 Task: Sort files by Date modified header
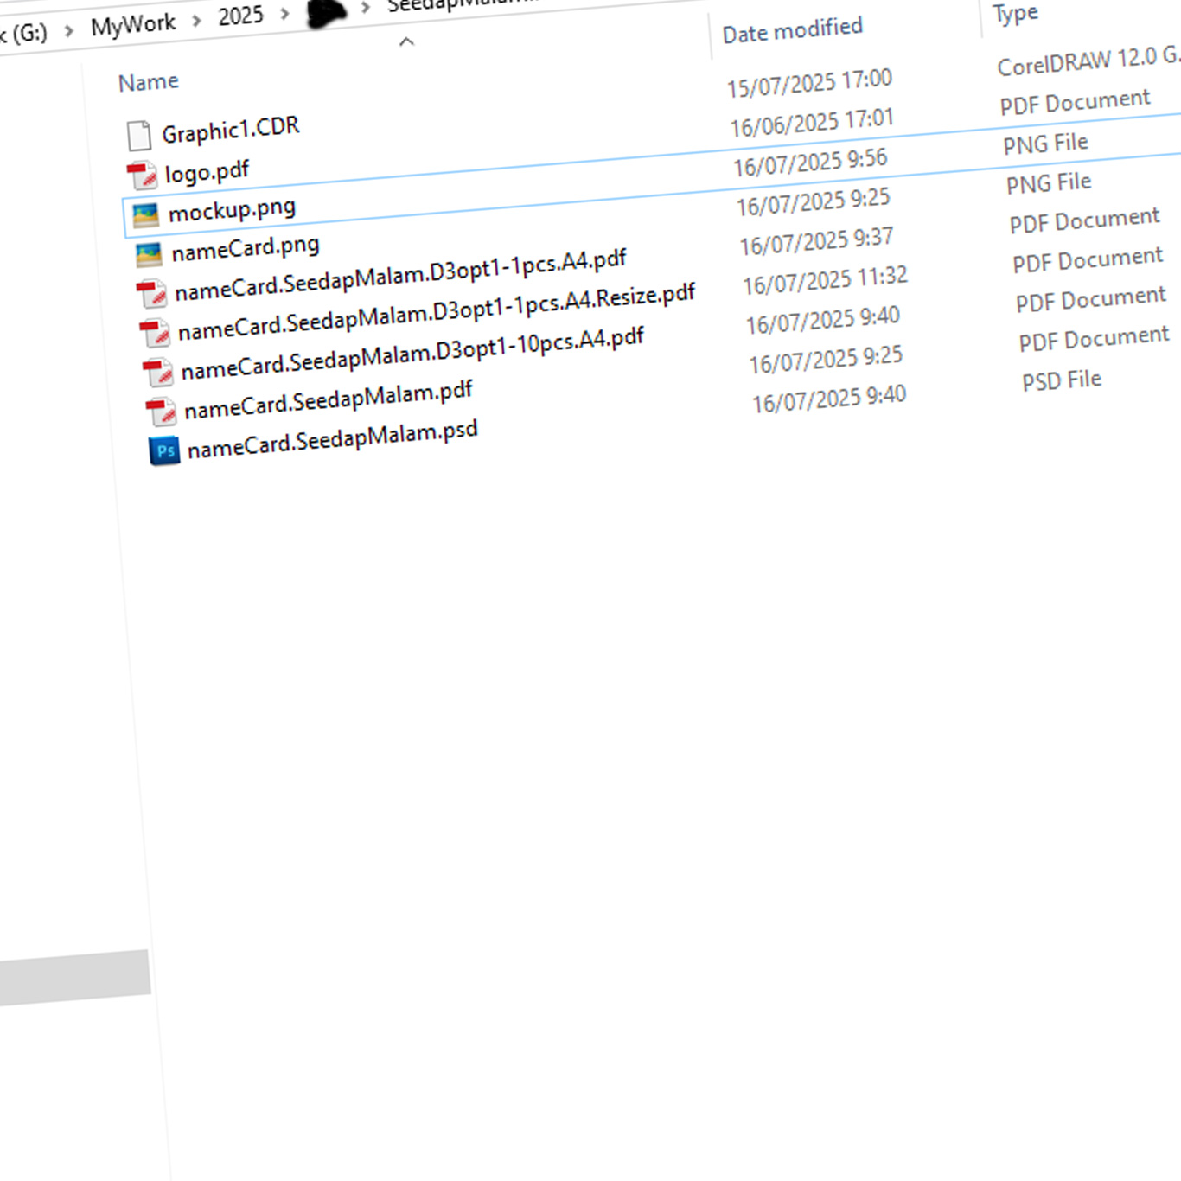pos(792,30)
